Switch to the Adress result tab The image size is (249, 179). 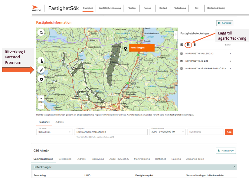(x=81, y=159)
